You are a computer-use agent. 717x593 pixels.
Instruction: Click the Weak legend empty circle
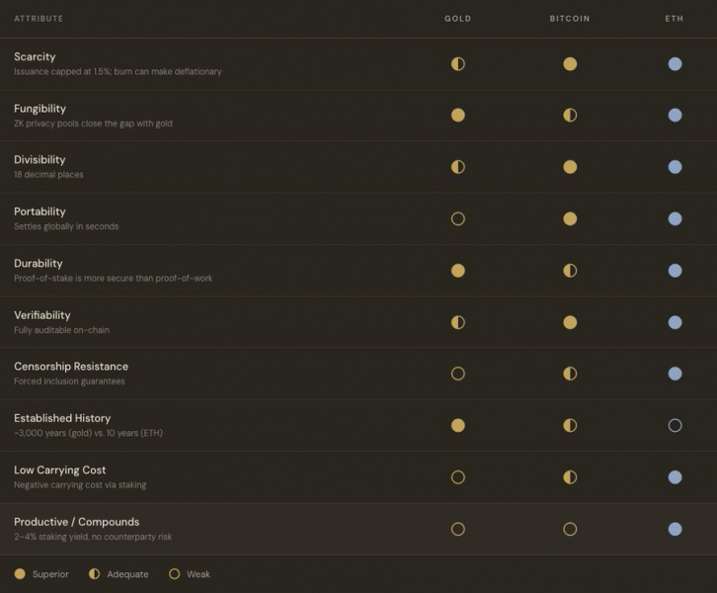pos(174,574)
